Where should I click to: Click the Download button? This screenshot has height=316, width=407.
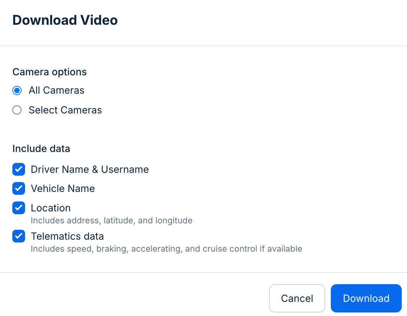tap(366, 298)
